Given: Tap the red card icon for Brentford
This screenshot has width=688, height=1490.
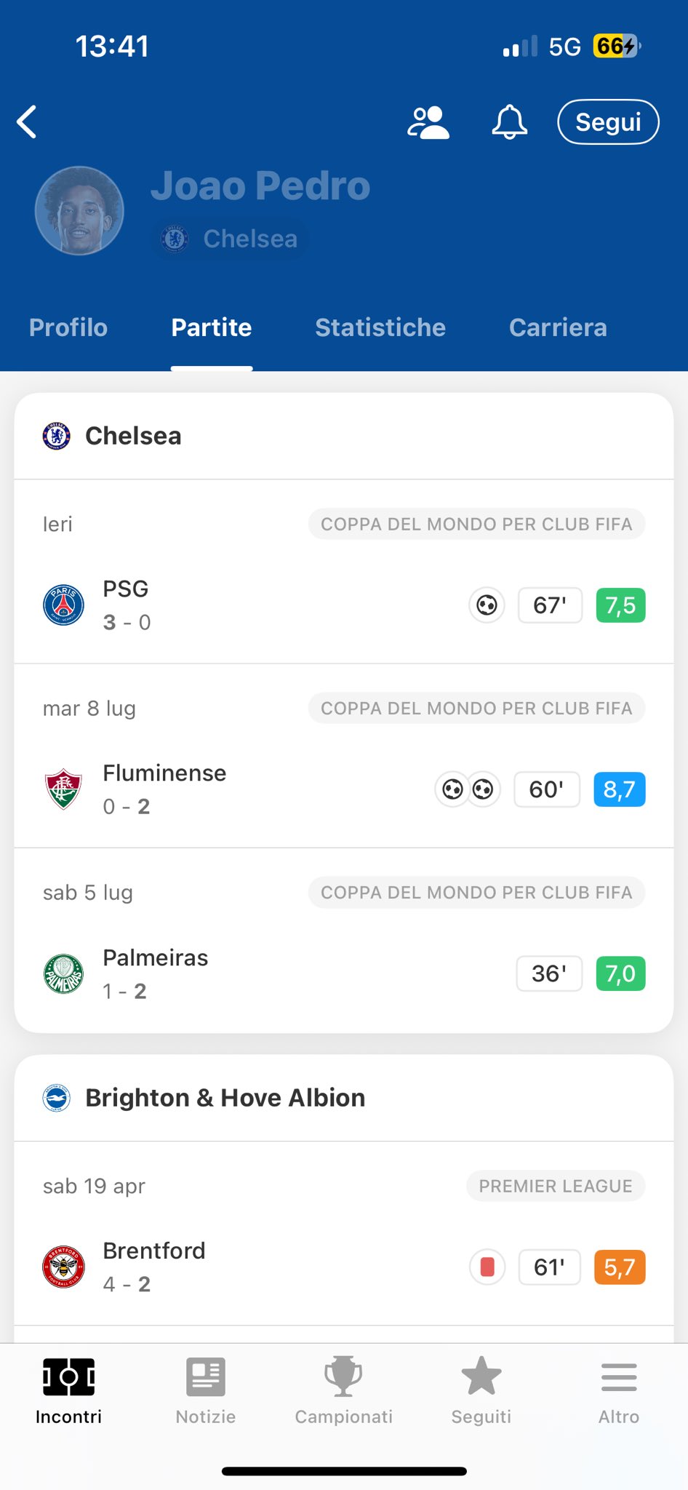Looking at the screenshot, I should point(487,1267).
